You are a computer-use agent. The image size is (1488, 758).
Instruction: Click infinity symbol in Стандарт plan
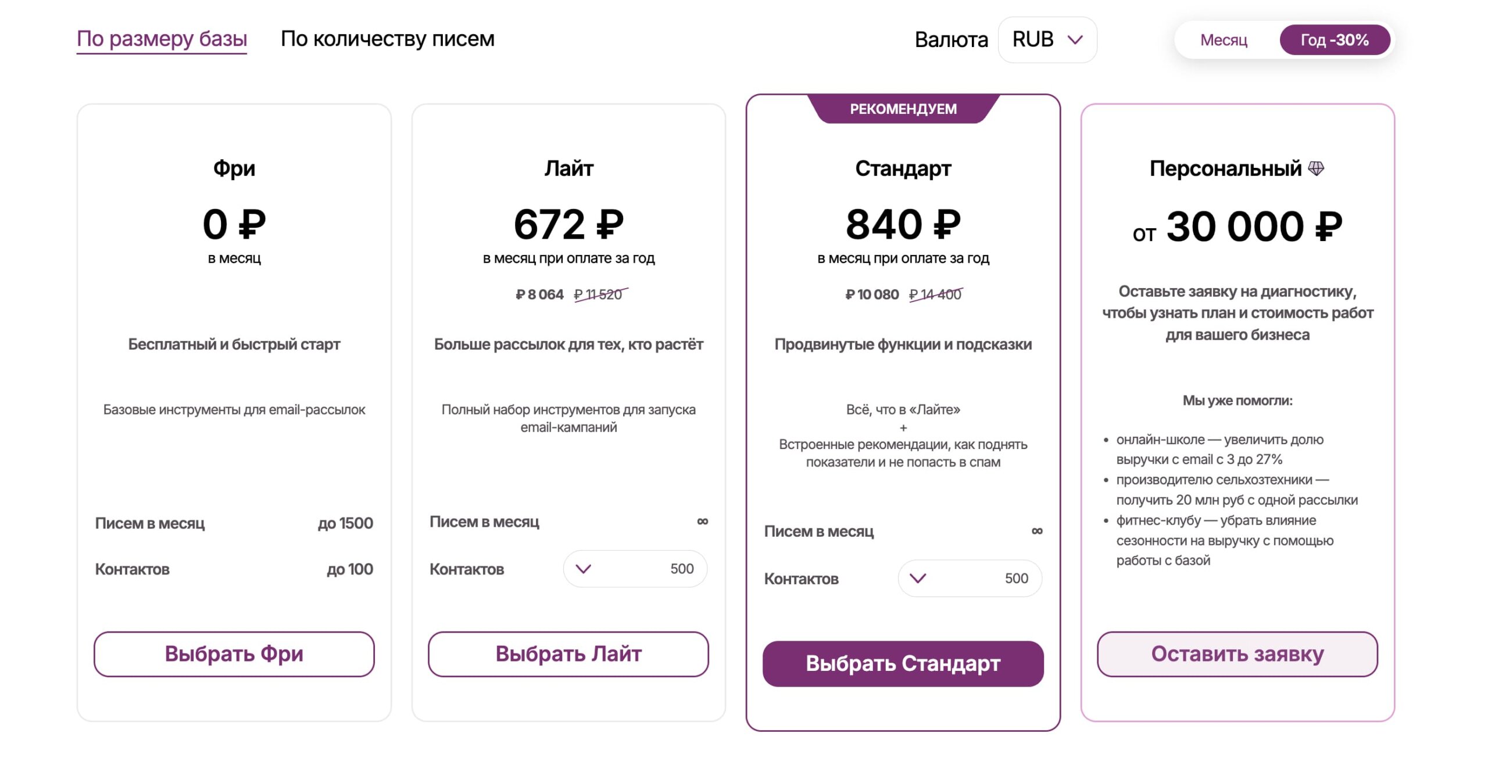point(1037,530)
